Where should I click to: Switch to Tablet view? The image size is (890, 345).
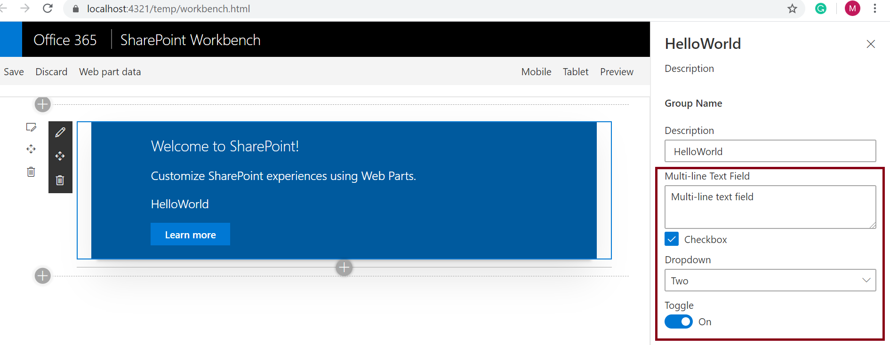pos(576,72)
